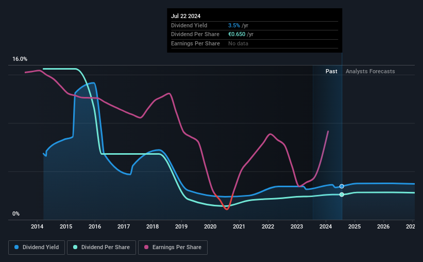
Task: Click the 2015 x-axis label
Action: pyautogui.click(x=66, y=226)
